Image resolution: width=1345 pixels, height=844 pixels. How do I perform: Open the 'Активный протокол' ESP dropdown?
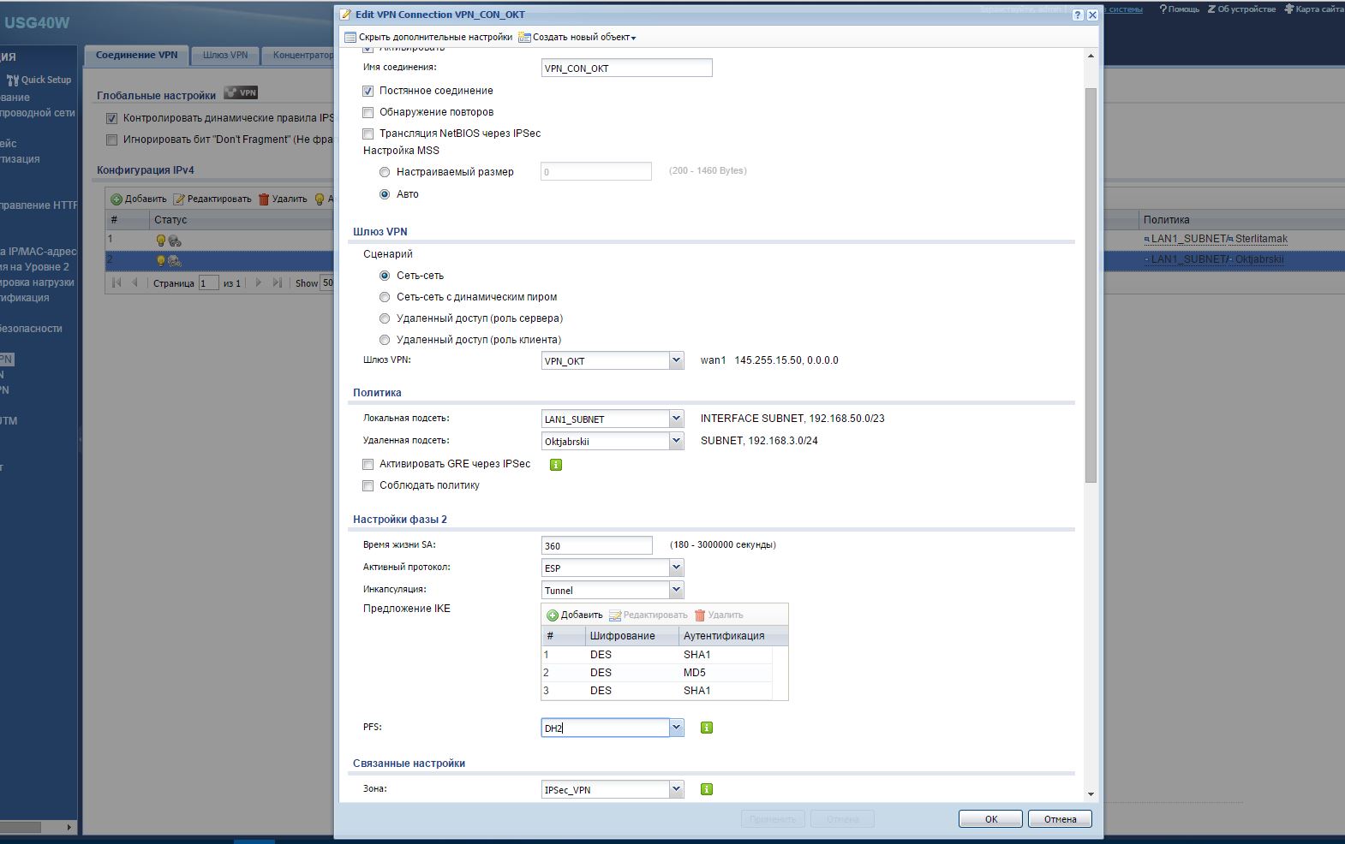[676, 568]
